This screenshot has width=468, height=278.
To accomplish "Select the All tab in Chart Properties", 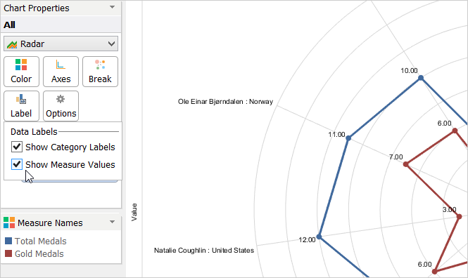I will [x=10, y=25].
